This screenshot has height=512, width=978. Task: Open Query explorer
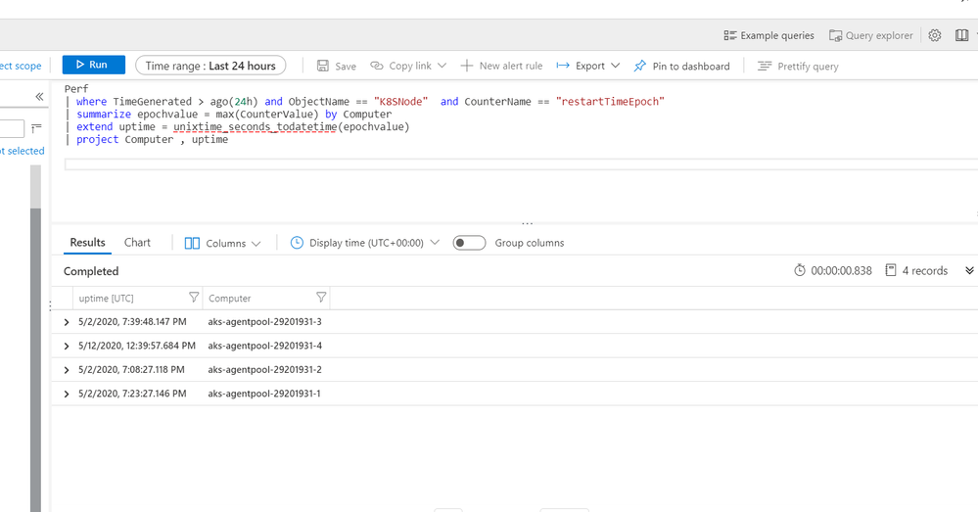click(870, 35)
